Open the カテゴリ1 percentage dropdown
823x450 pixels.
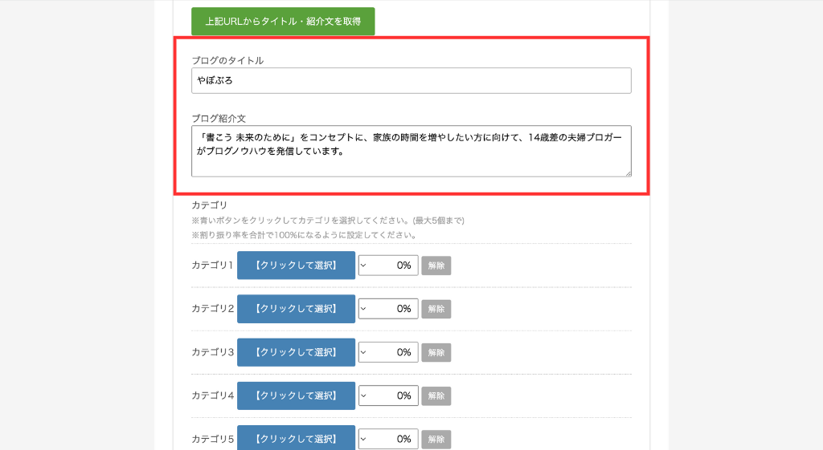tap(388, 265)
